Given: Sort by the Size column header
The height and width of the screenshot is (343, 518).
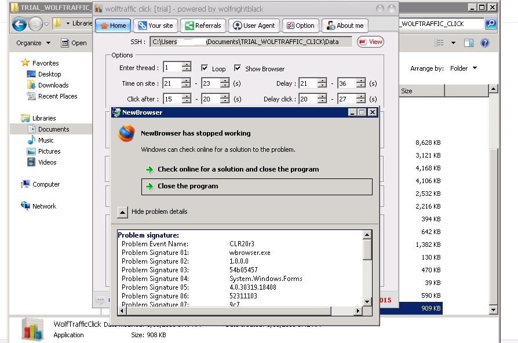Looking at the screenshot, I should 422,91.
